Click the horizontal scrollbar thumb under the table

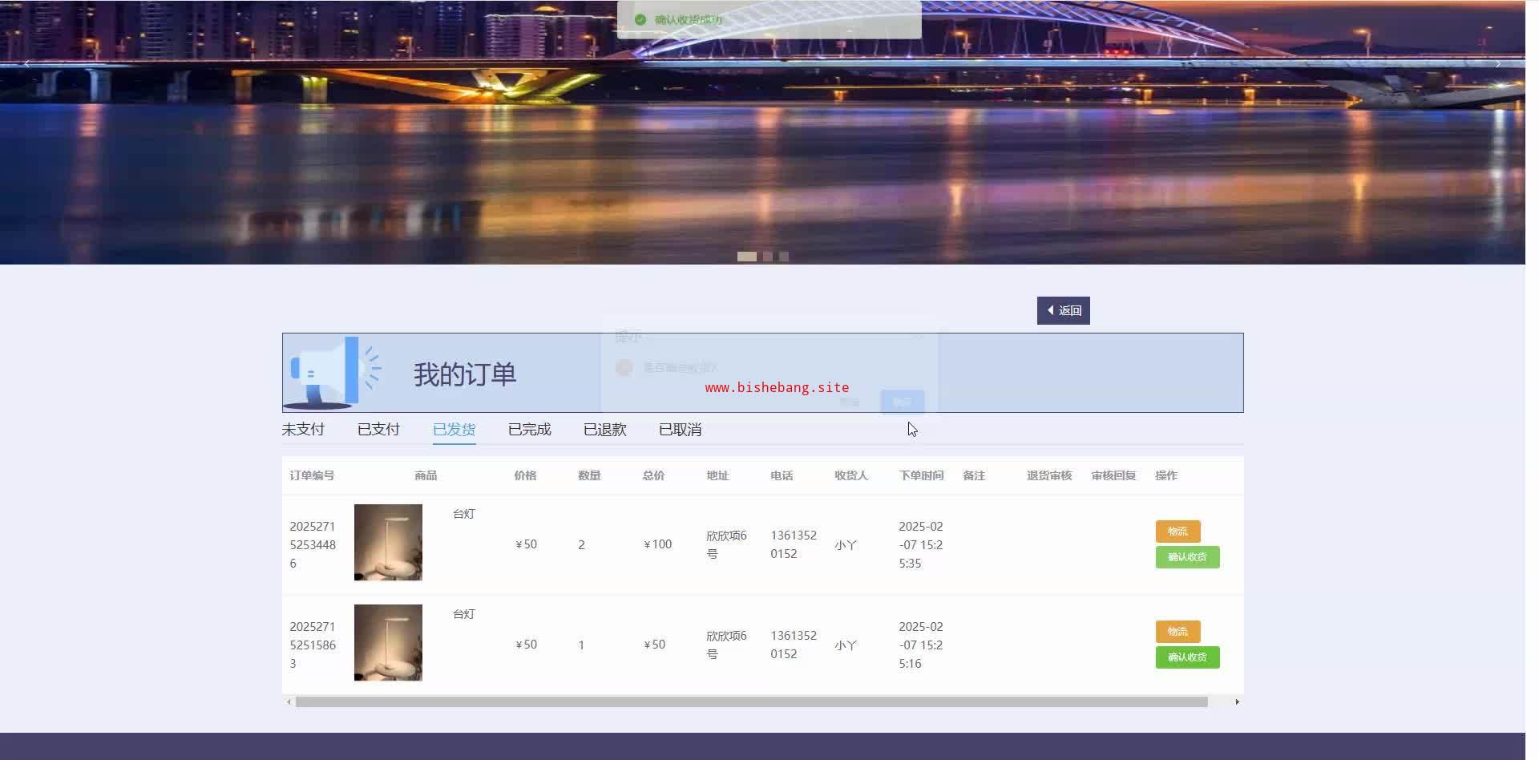point(752,702)
